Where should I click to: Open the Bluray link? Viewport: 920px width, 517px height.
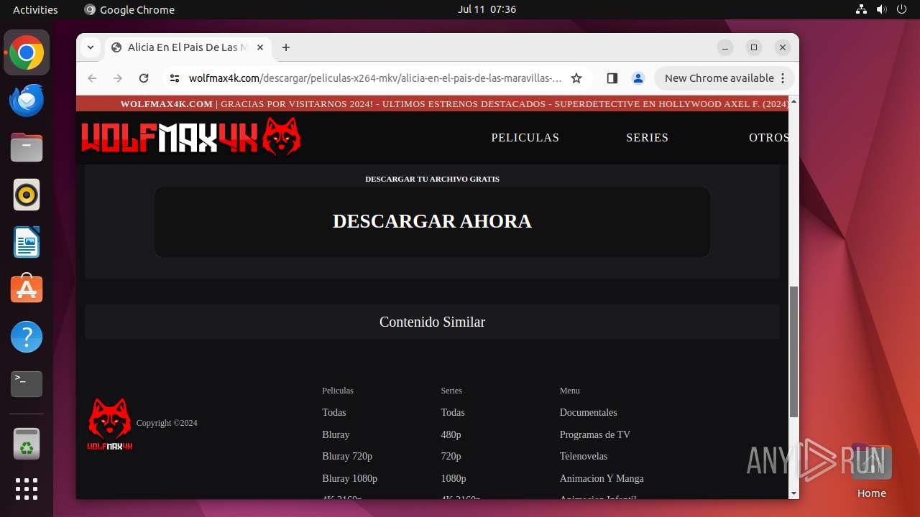[336, 434]
